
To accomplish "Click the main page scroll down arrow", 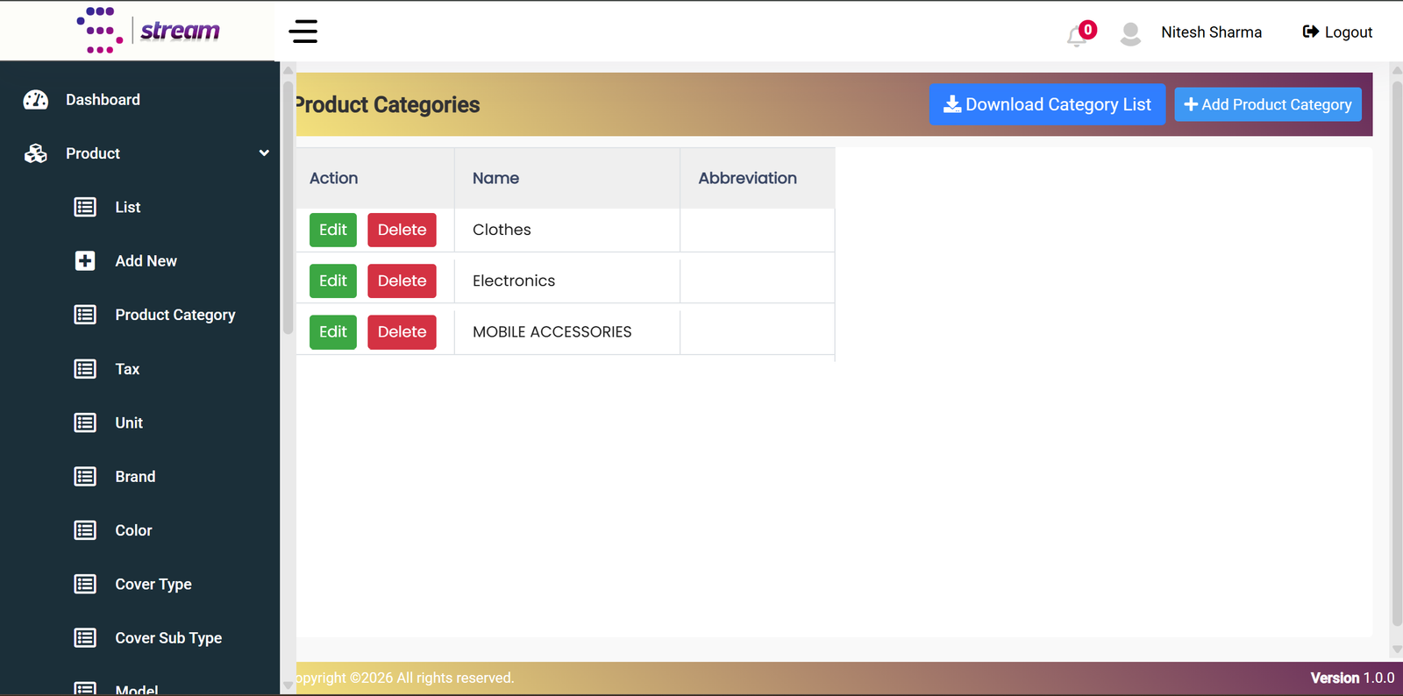I will (x=1397, y=650).
